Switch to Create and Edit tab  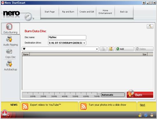pyautogui.click(x=87, y=12)
